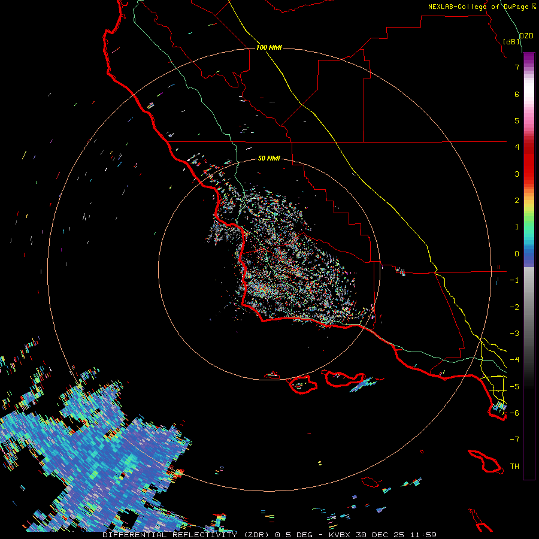539x539 pixels.
Task: Click the 1 value on the dB scale
Action: pyautogui.click(x=517, y=227)
